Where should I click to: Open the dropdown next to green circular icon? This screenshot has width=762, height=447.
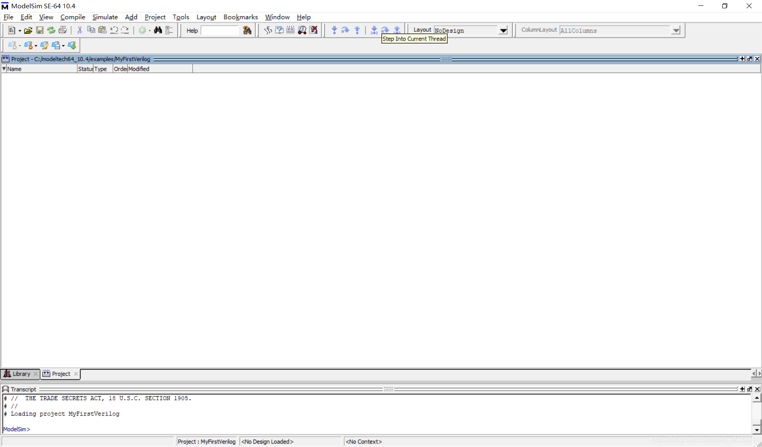pyautogui.click(x=150, y=31)
